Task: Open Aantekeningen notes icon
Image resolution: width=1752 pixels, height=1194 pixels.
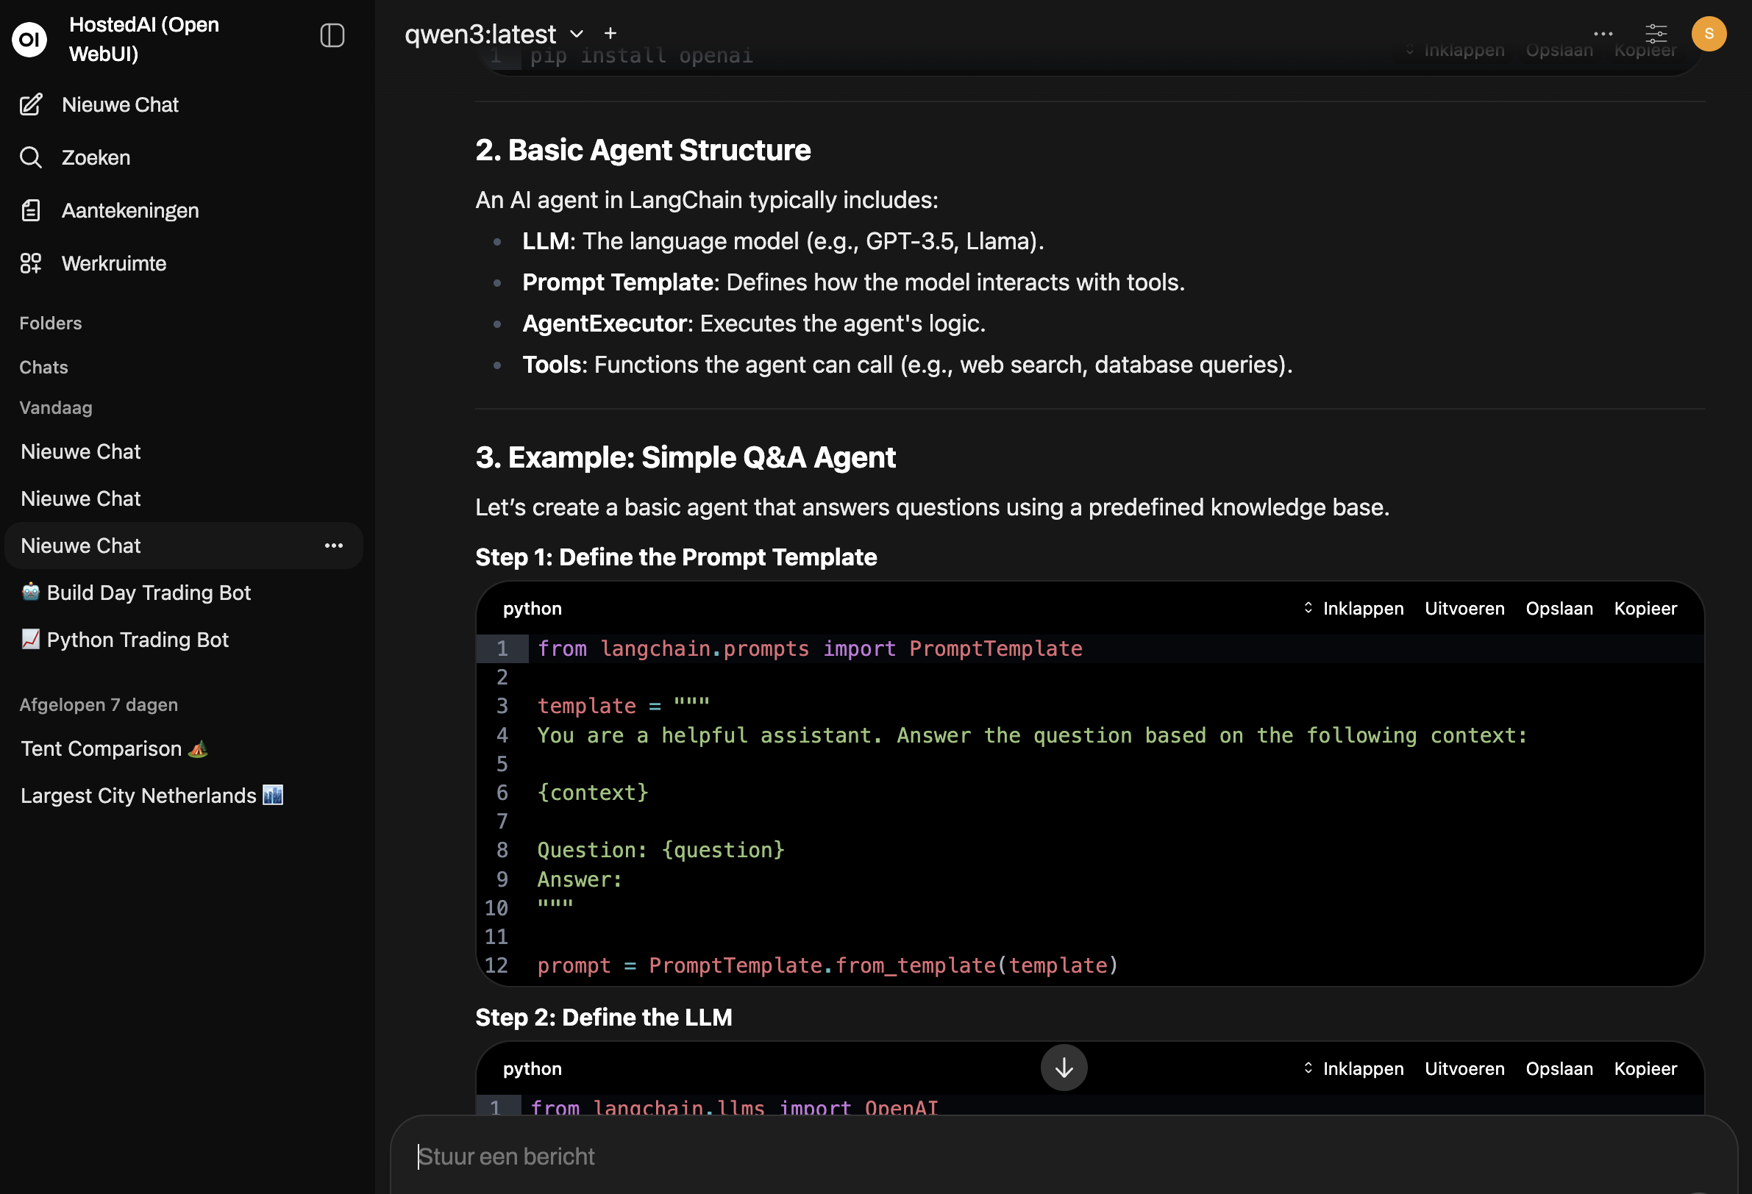Action: [31, 210]
